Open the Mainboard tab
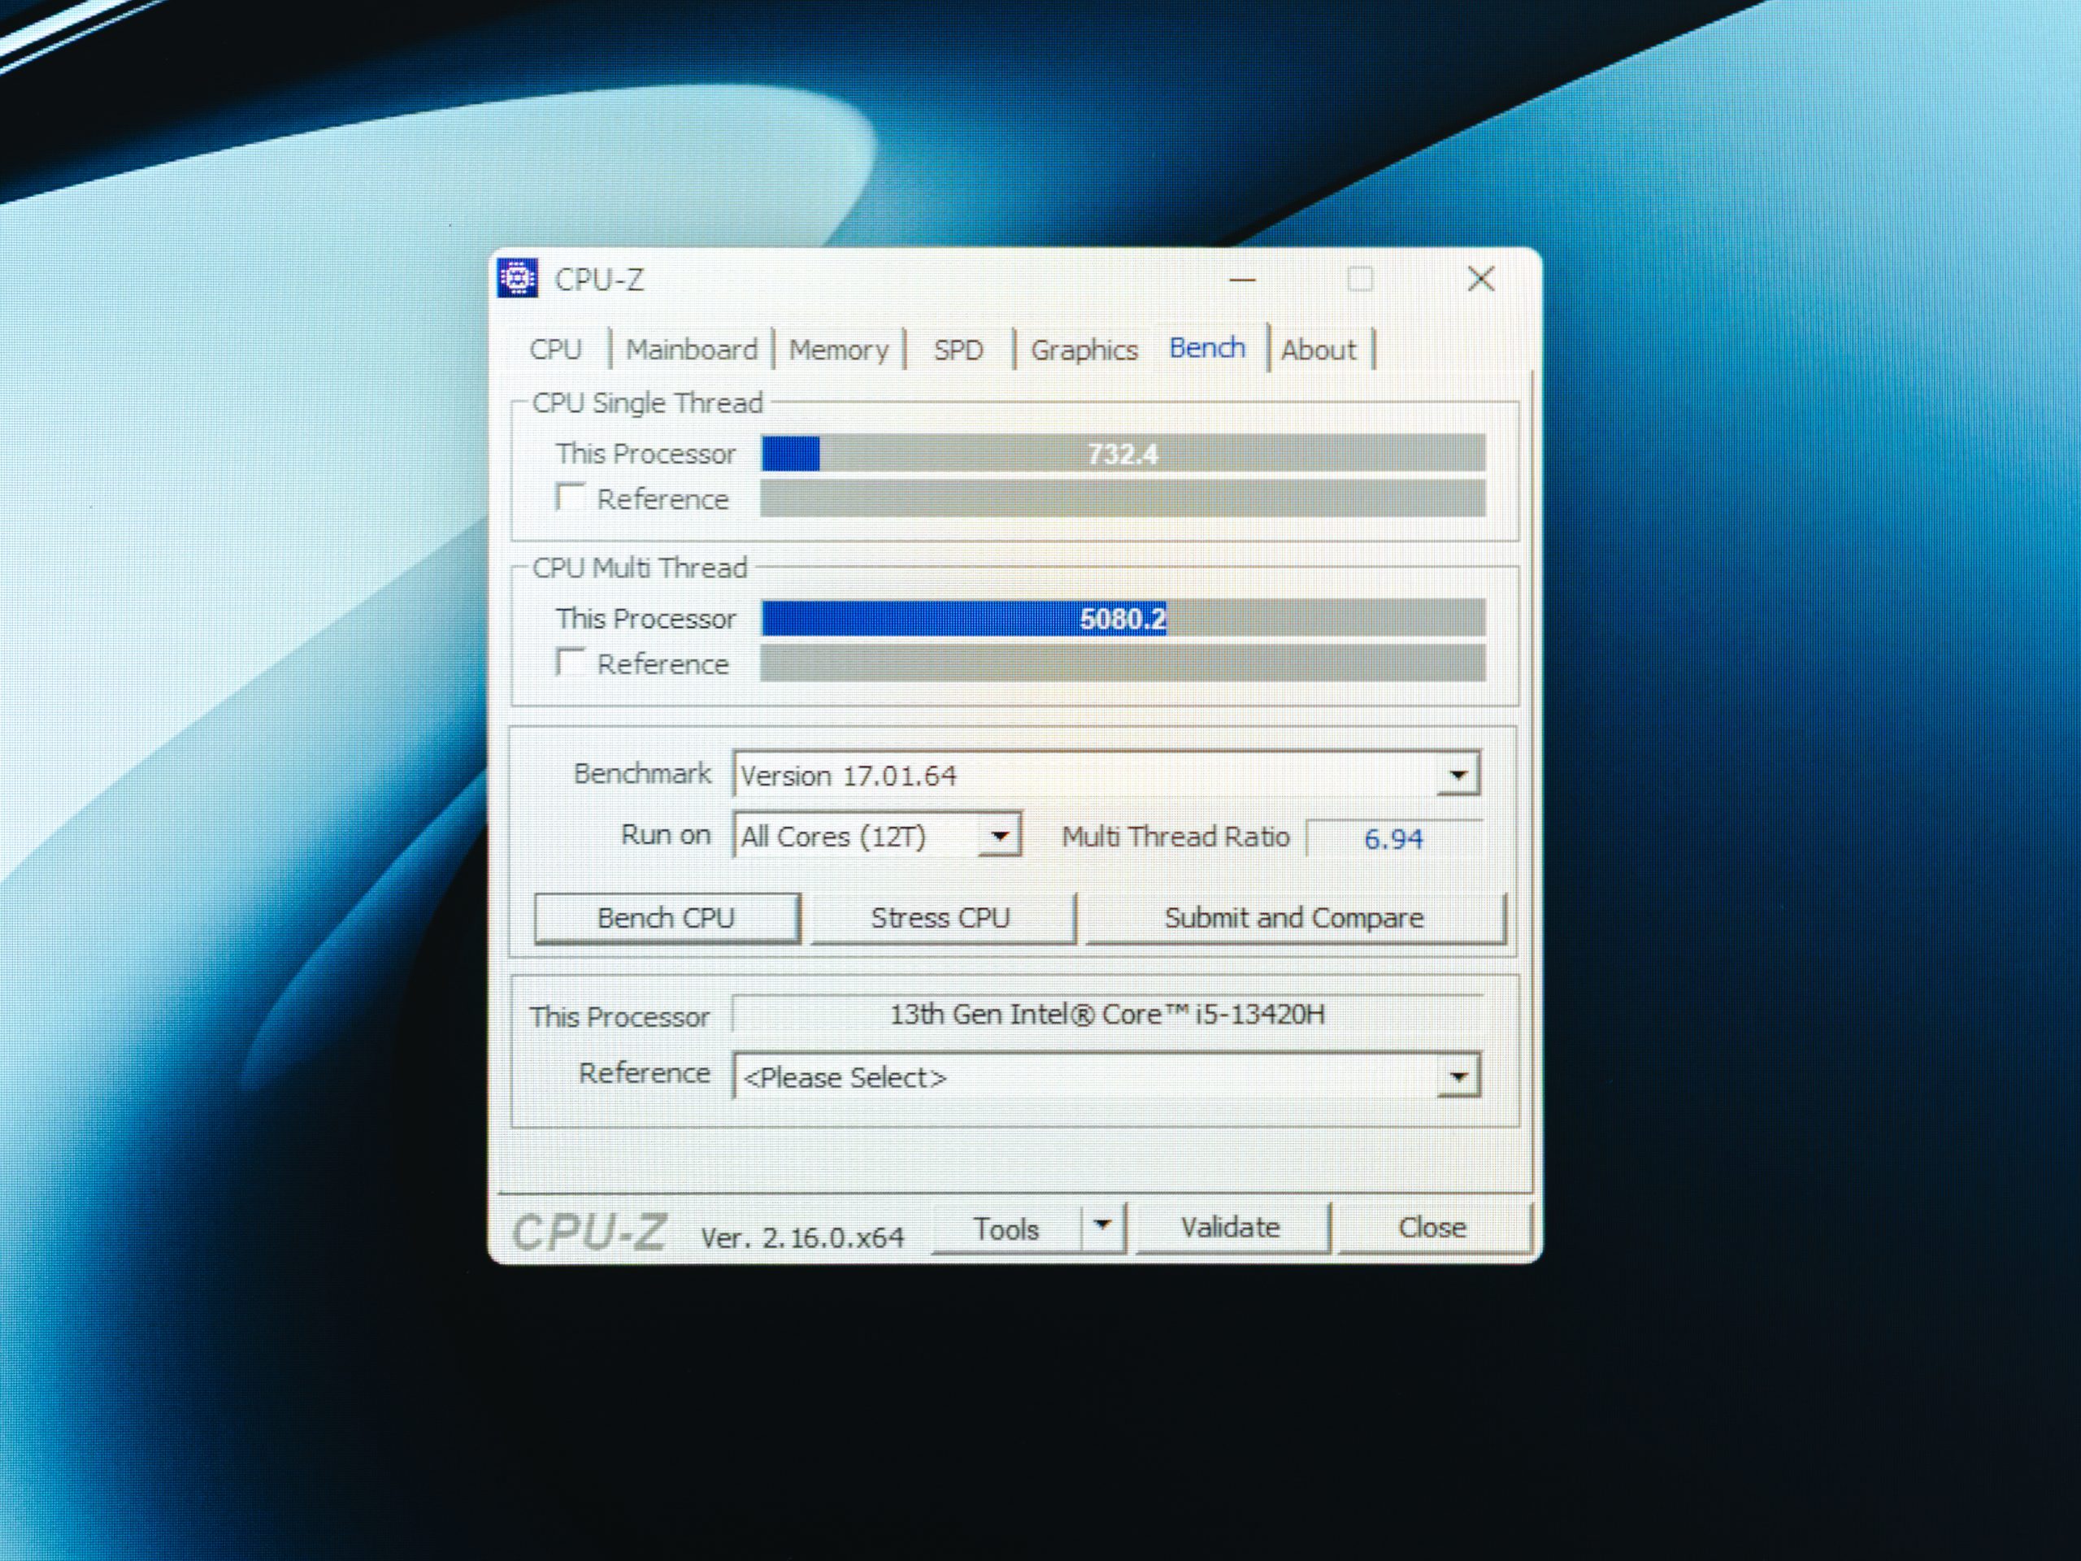The width and height of the screenshot is (2081, 1561). click(x=692, y=350)
